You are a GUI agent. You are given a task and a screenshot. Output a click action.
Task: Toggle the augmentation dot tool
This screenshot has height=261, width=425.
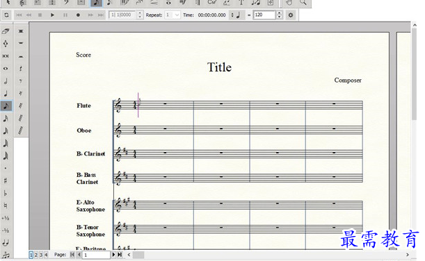(6, 168)
